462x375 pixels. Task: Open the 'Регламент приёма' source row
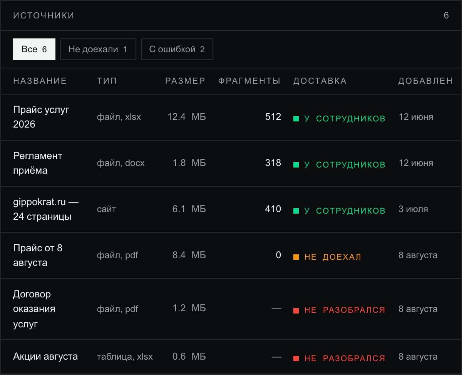click(231, 163)
